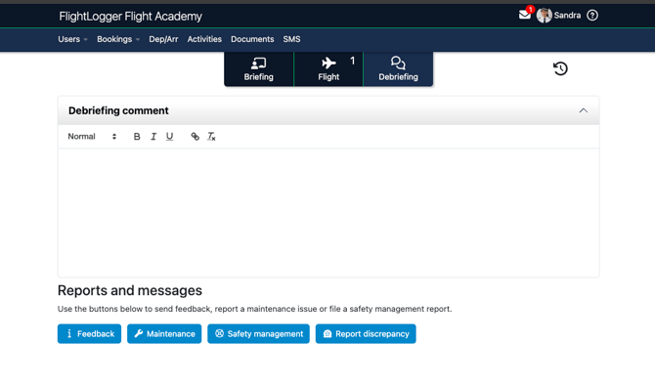The height and width of the screenshot is (385, 655).
Task: Click the Report discrepancy button
Action: (x=366, y=333)
